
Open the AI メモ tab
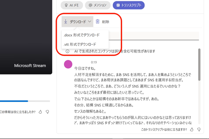[x=72, y=5]
